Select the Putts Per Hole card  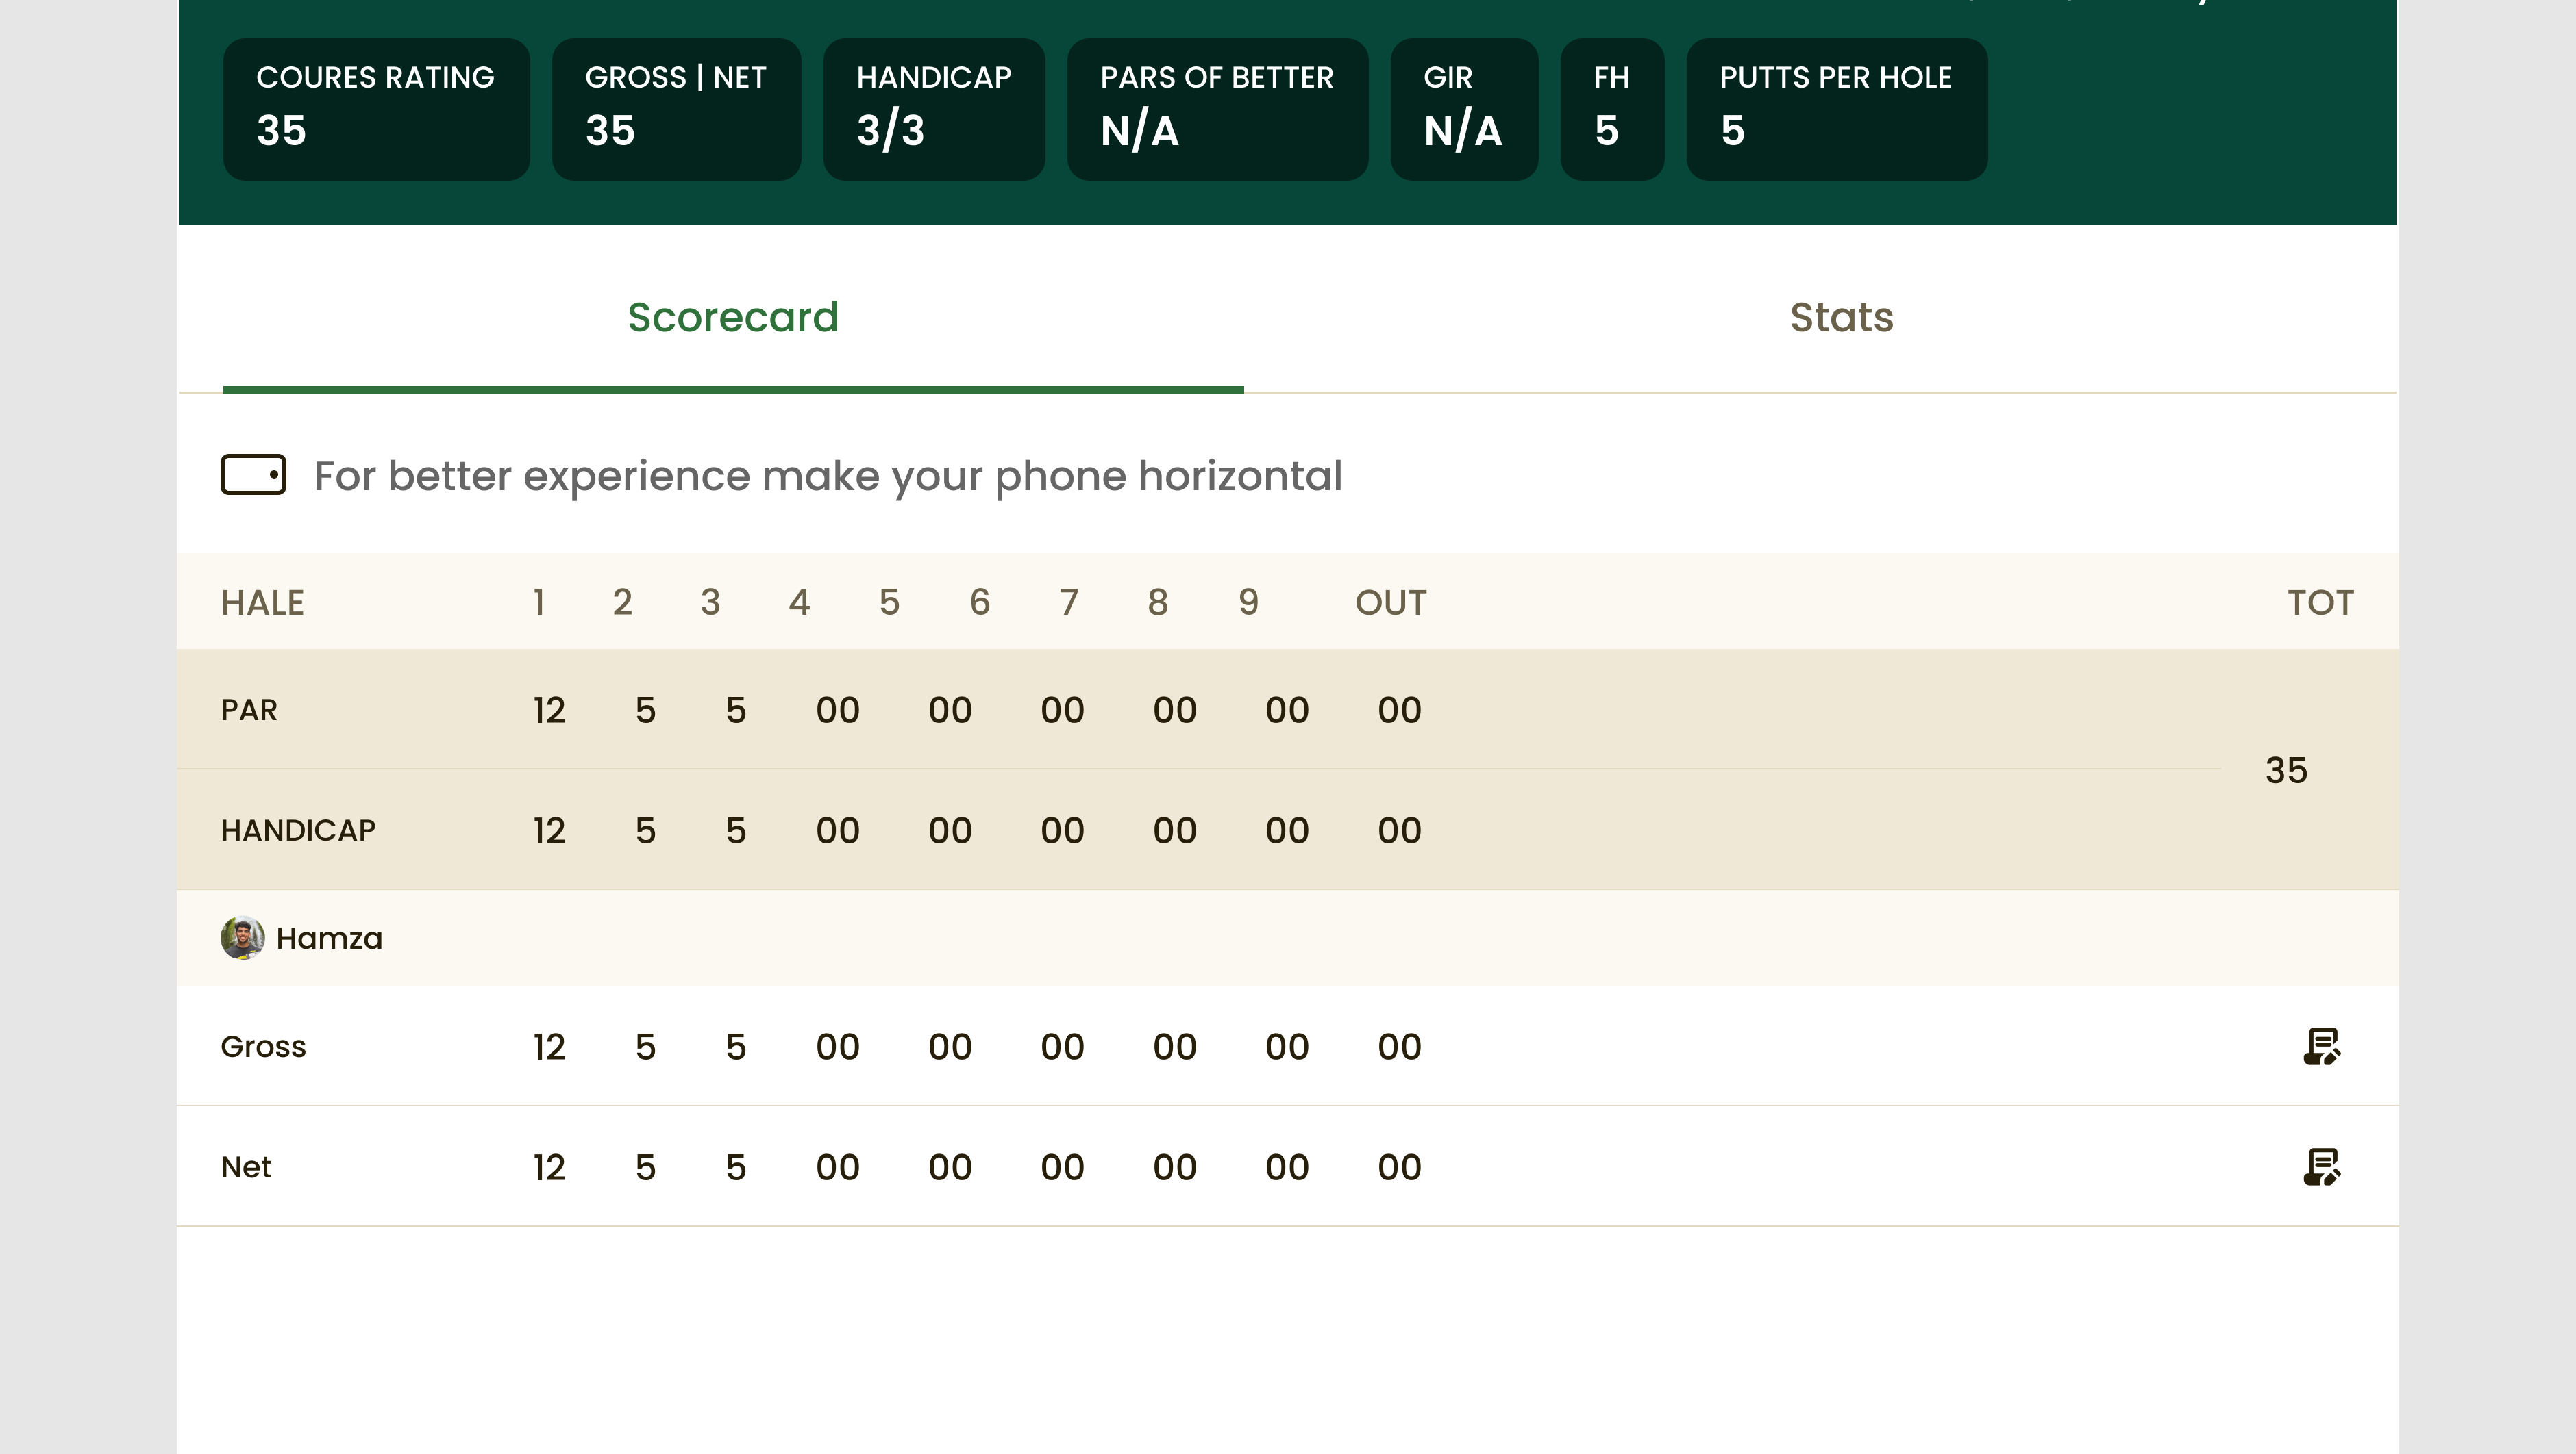pos(1836,109)
